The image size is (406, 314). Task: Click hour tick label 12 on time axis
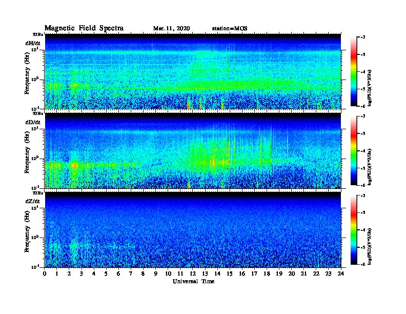pyautogui.click(x=193, y=273)
